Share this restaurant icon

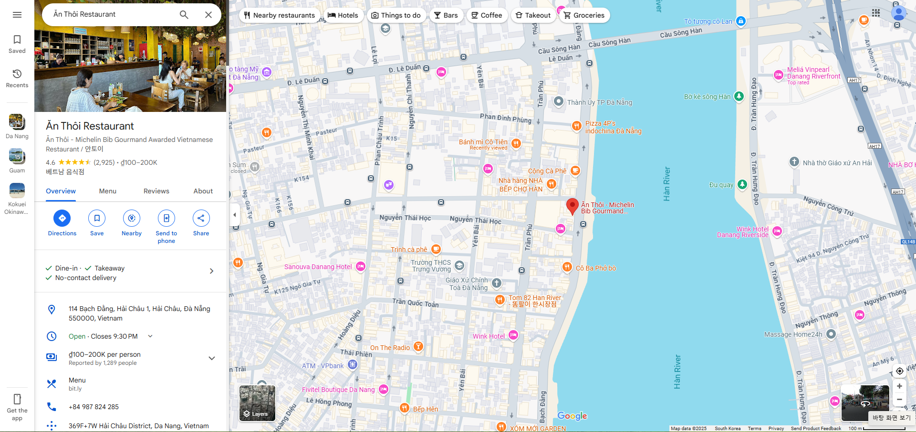(x=201, y=218)
